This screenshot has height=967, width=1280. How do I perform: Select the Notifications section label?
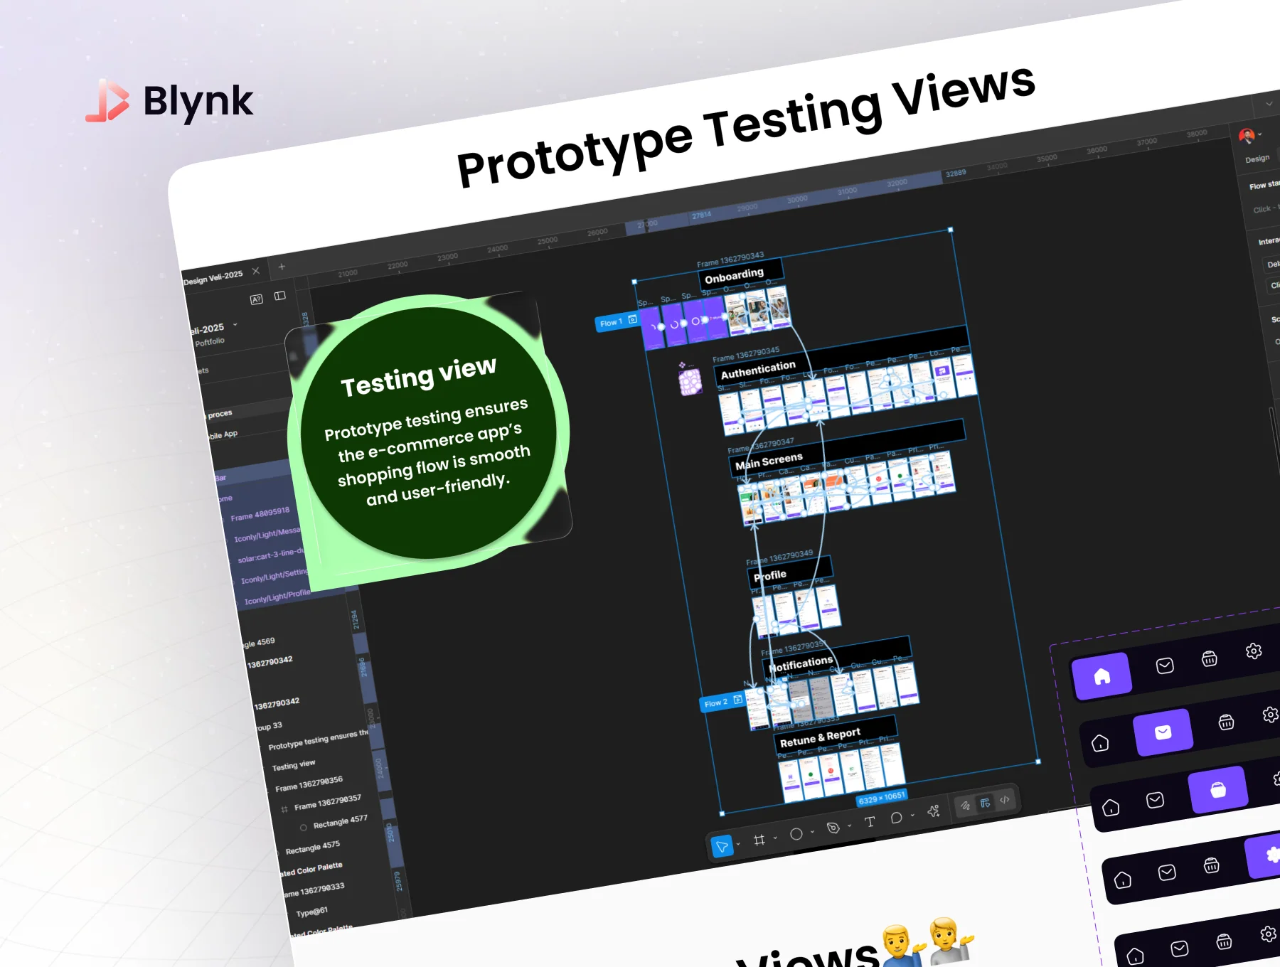(800, 664)
